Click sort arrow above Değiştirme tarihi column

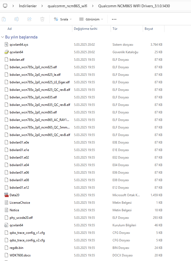coord(91,26)
